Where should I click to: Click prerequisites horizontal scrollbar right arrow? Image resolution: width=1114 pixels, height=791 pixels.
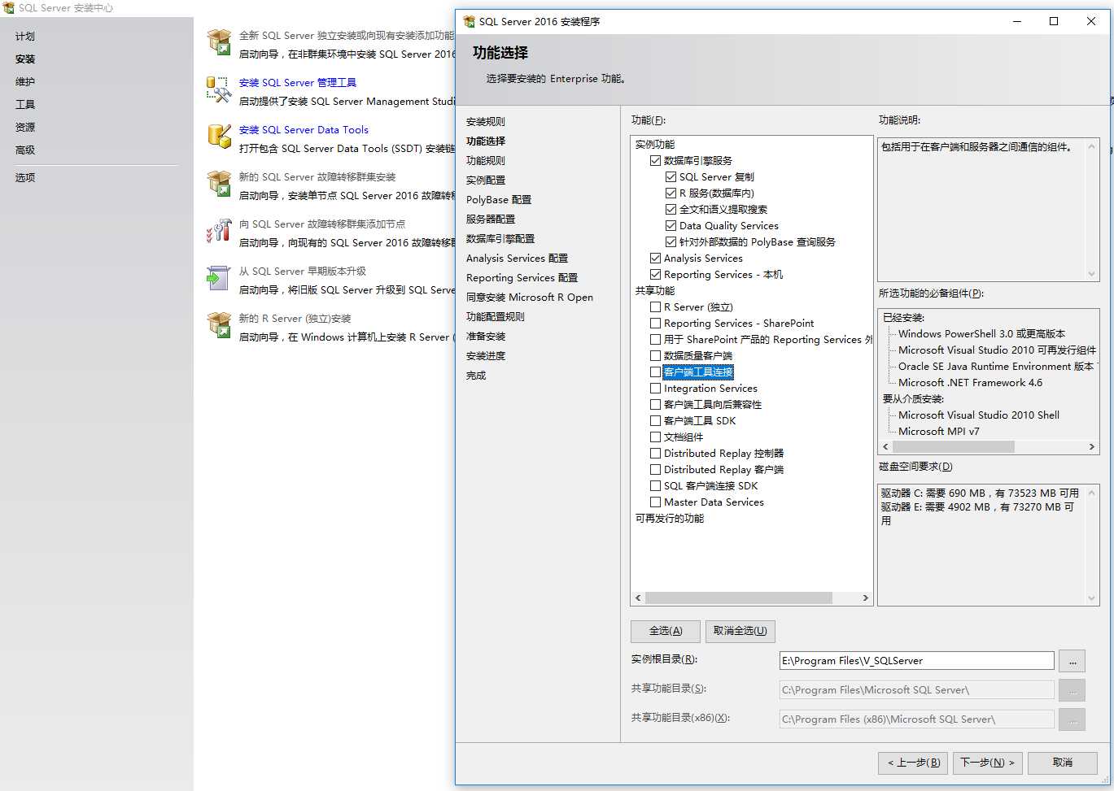click(1092, 446)
